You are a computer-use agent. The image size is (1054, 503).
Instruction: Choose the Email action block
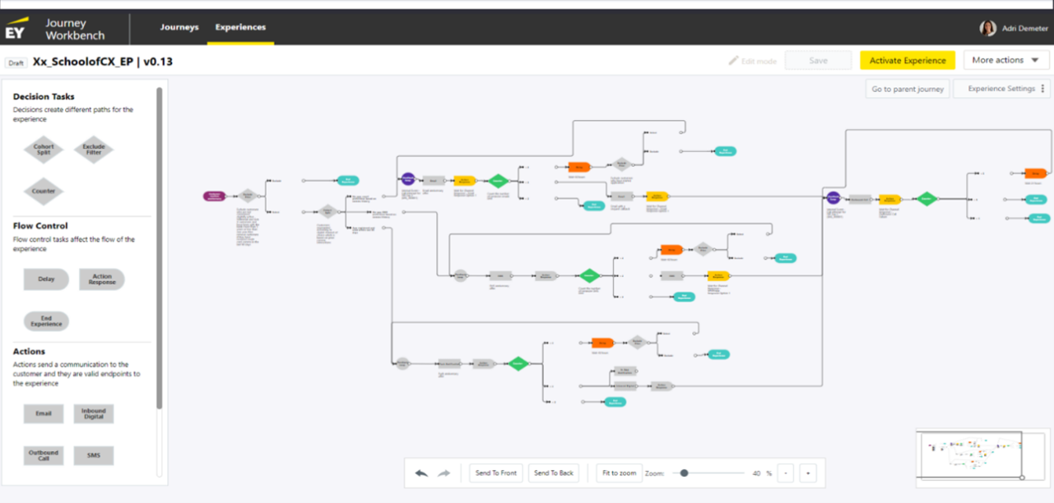(44, 413)
